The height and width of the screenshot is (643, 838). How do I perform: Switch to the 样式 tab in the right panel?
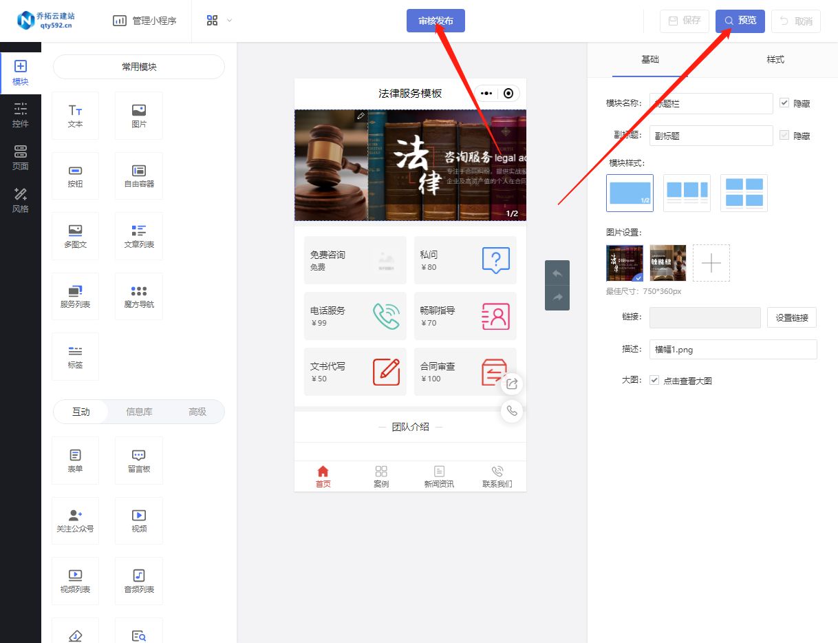[x=775, y=60]
